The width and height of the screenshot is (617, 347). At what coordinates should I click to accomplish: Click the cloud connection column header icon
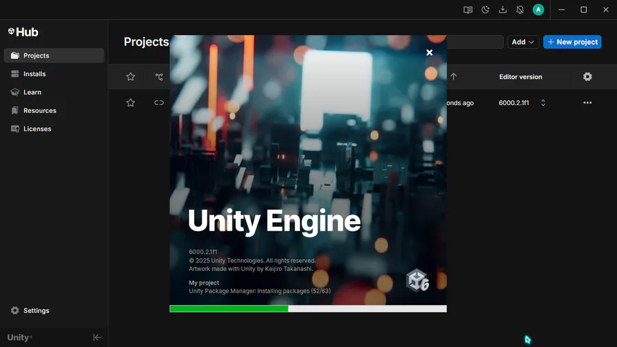159,77
